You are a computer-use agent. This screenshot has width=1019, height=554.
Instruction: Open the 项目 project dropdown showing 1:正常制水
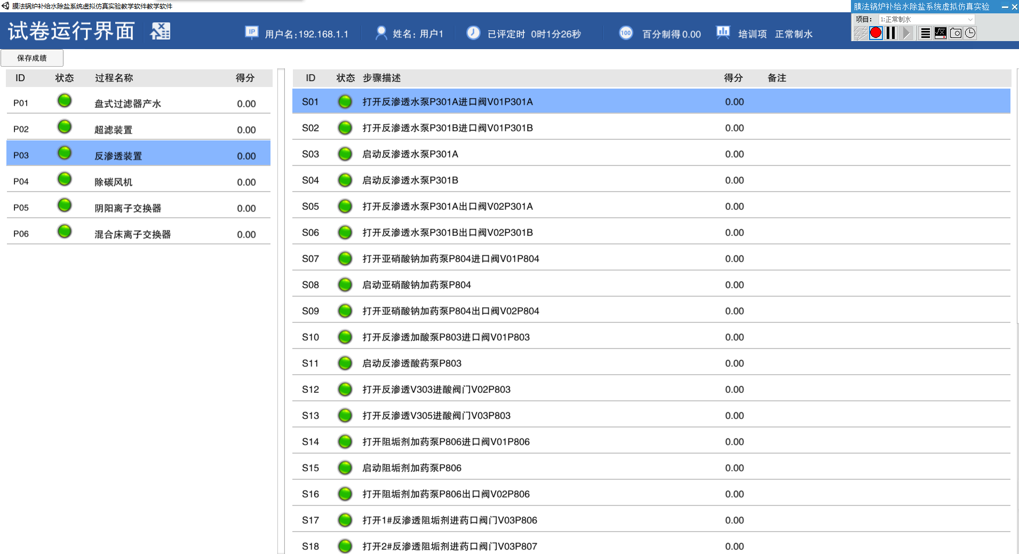coord(927,19)
